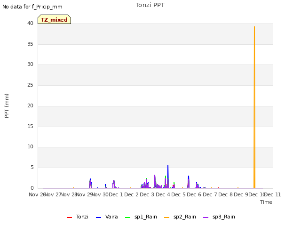The image size is (301, 226).
Task: Click the y-axis tick label 30
Action: [x=30, y=65]
